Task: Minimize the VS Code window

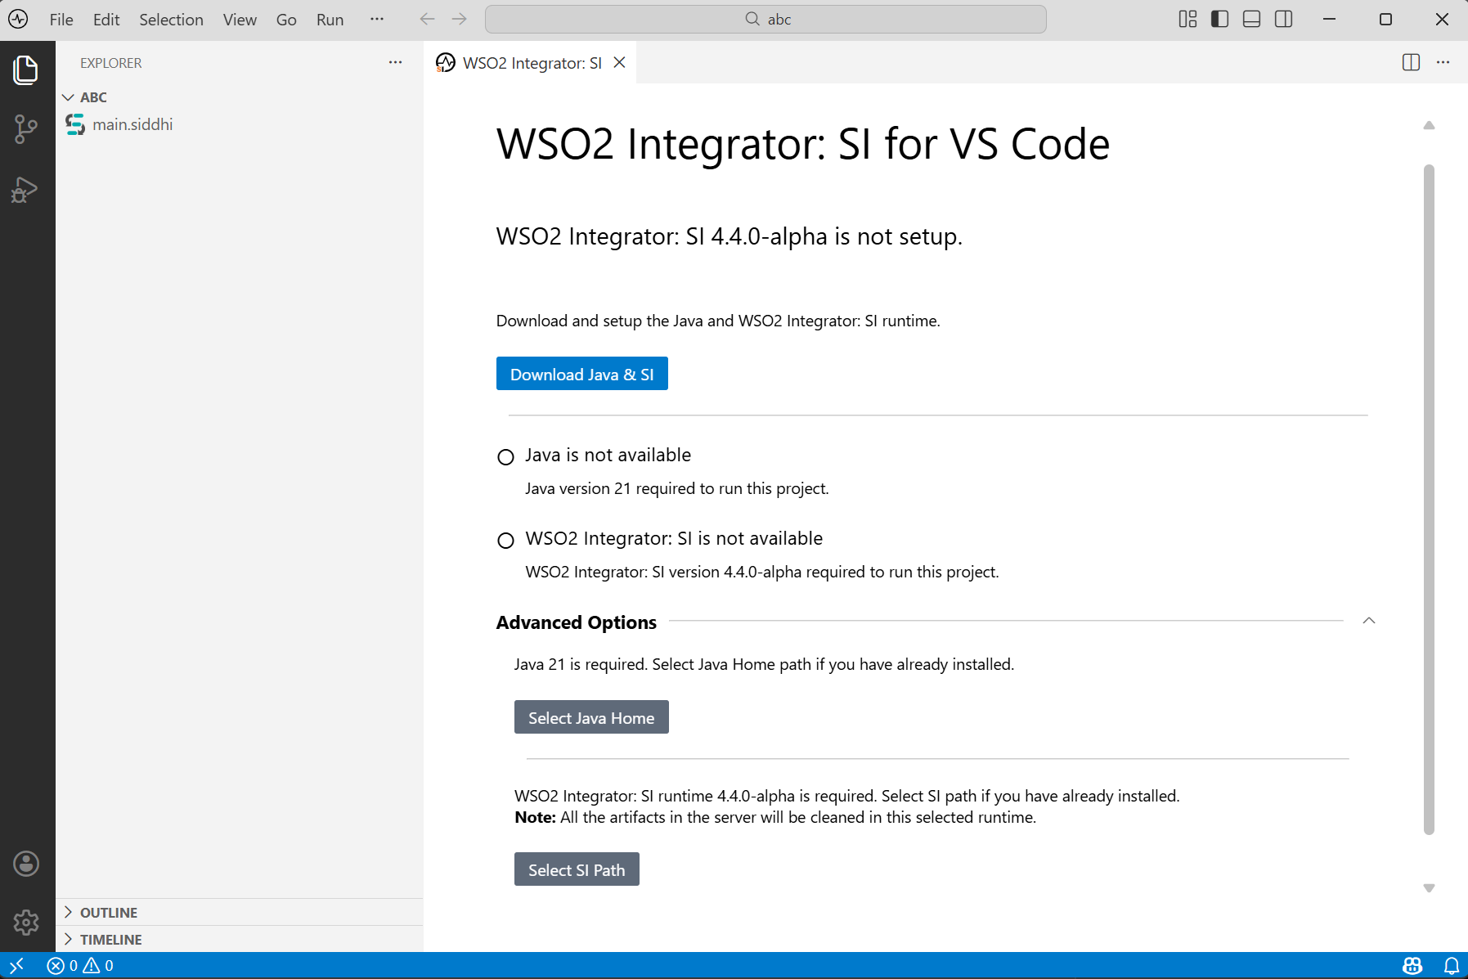Action: 1330,19
